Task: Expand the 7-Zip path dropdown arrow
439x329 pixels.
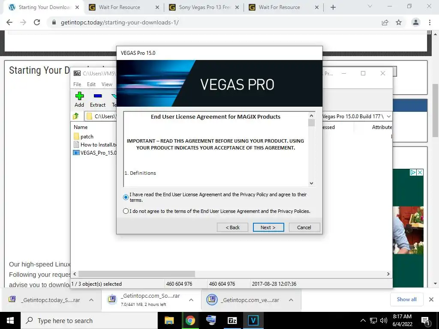Action: point(388,117)
